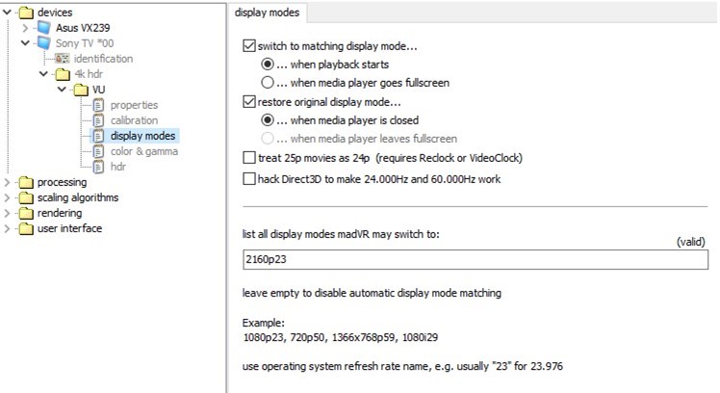Collapse the VU folder node
Viewport: 720px width, 393px height.
click(62, 90)
